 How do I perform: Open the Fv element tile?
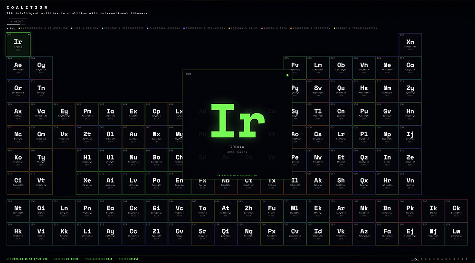295,67
